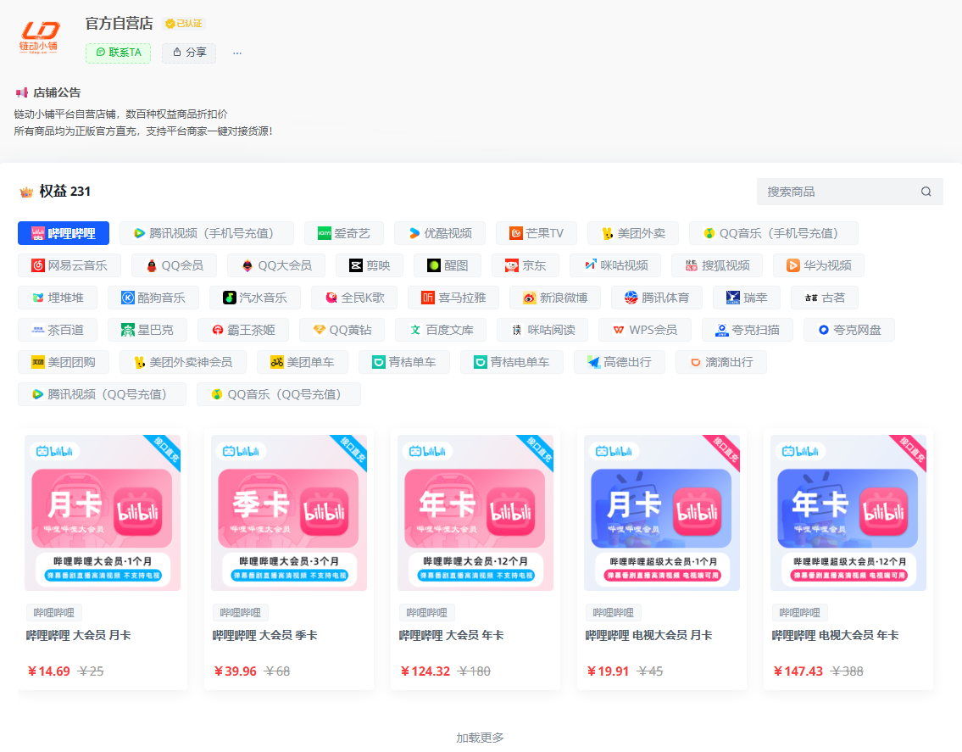
Task: Choose the 全民K歌 category
Action: tap(354, 298)
